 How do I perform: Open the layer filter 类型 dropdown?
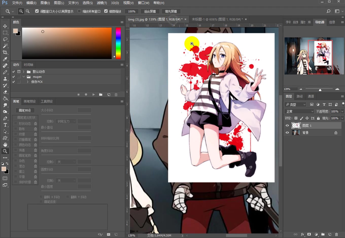296,104
